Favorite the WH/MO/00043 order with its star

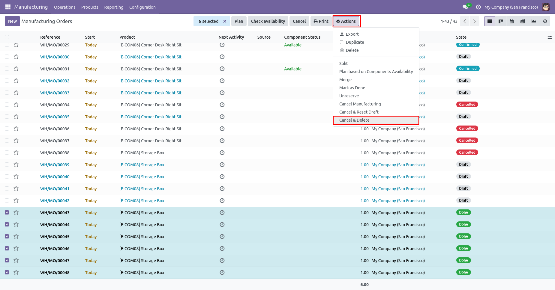click(16, 212)
